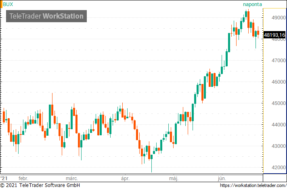This screenshot has width=287, height=189.
Task: Click the 47000 price axis label
Action: click(279, 61)
